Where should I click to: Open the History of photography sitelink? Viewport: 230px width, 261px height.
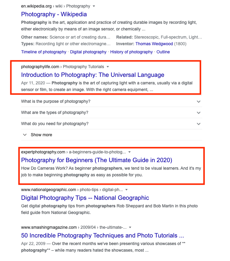pos(131,52)
